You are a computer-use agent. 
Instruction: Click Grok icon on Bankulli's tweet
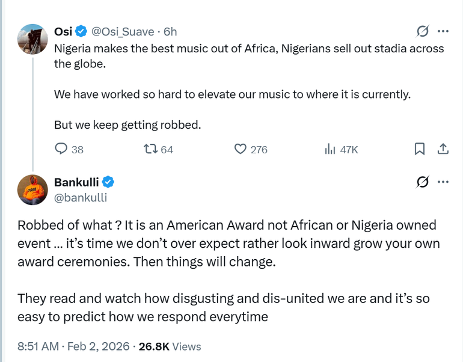pos(422,182)
